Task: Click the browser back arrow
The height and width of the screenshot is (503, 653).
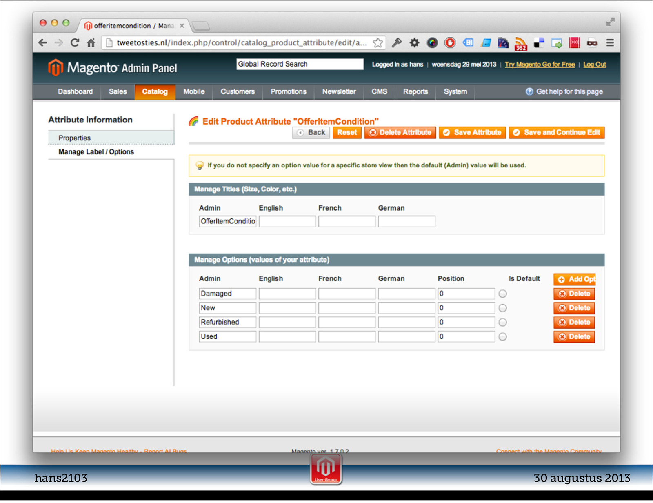Action: pyautogui.click(x=42, y=42)
